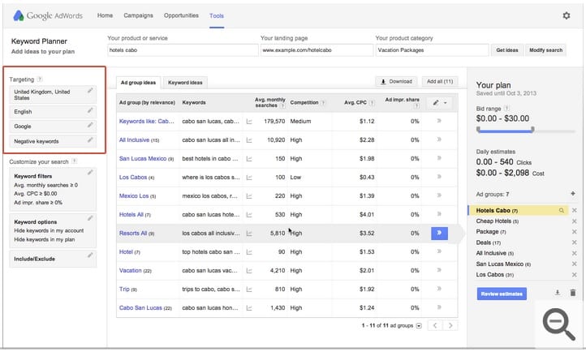Click the Review estimates button

[502, 294]
